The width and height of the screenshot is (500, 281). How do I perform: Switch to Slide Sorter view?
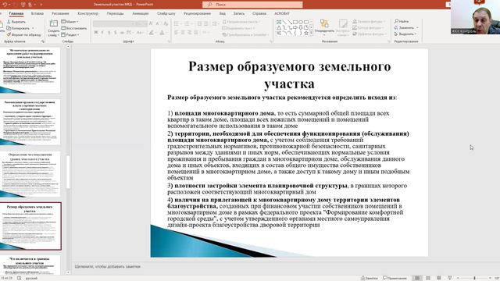pyautogui.click(x=428, y=278)
